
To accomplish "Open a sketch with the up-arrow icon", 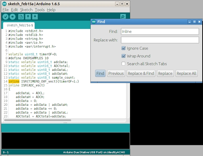I will click(x=28, y=17).
